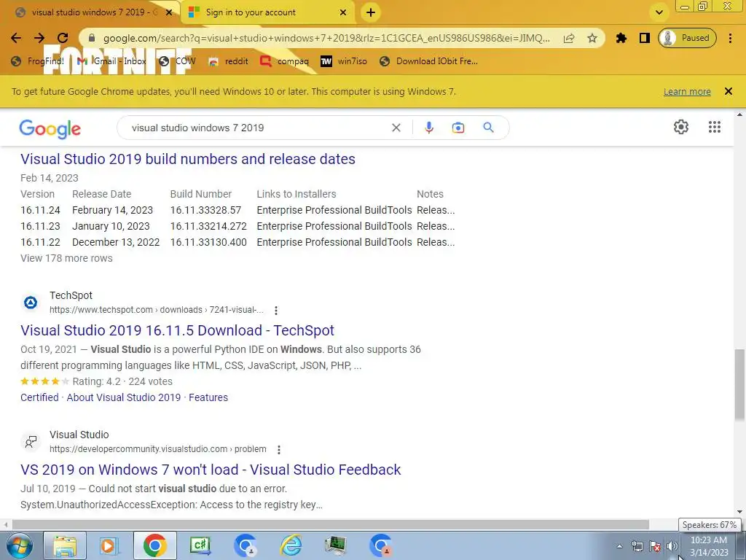Image resolution: width=746 pixels, height=560 pixels.
Task: Open C# application taskbar icon
Action: tap(200, 545)
